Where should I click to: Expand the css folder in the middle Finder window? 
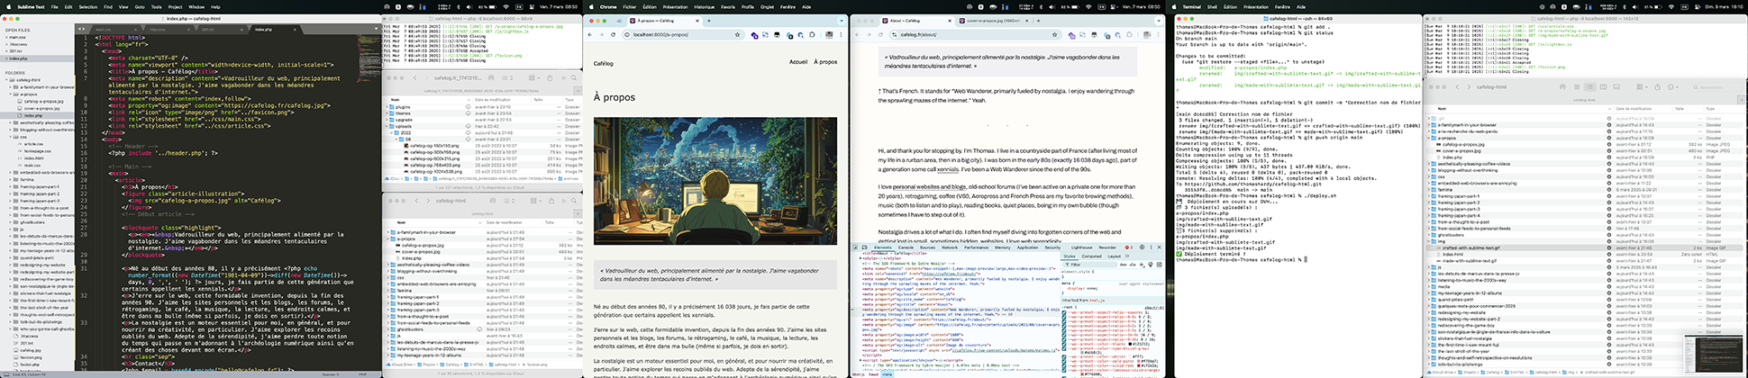[x=387, y=277]
